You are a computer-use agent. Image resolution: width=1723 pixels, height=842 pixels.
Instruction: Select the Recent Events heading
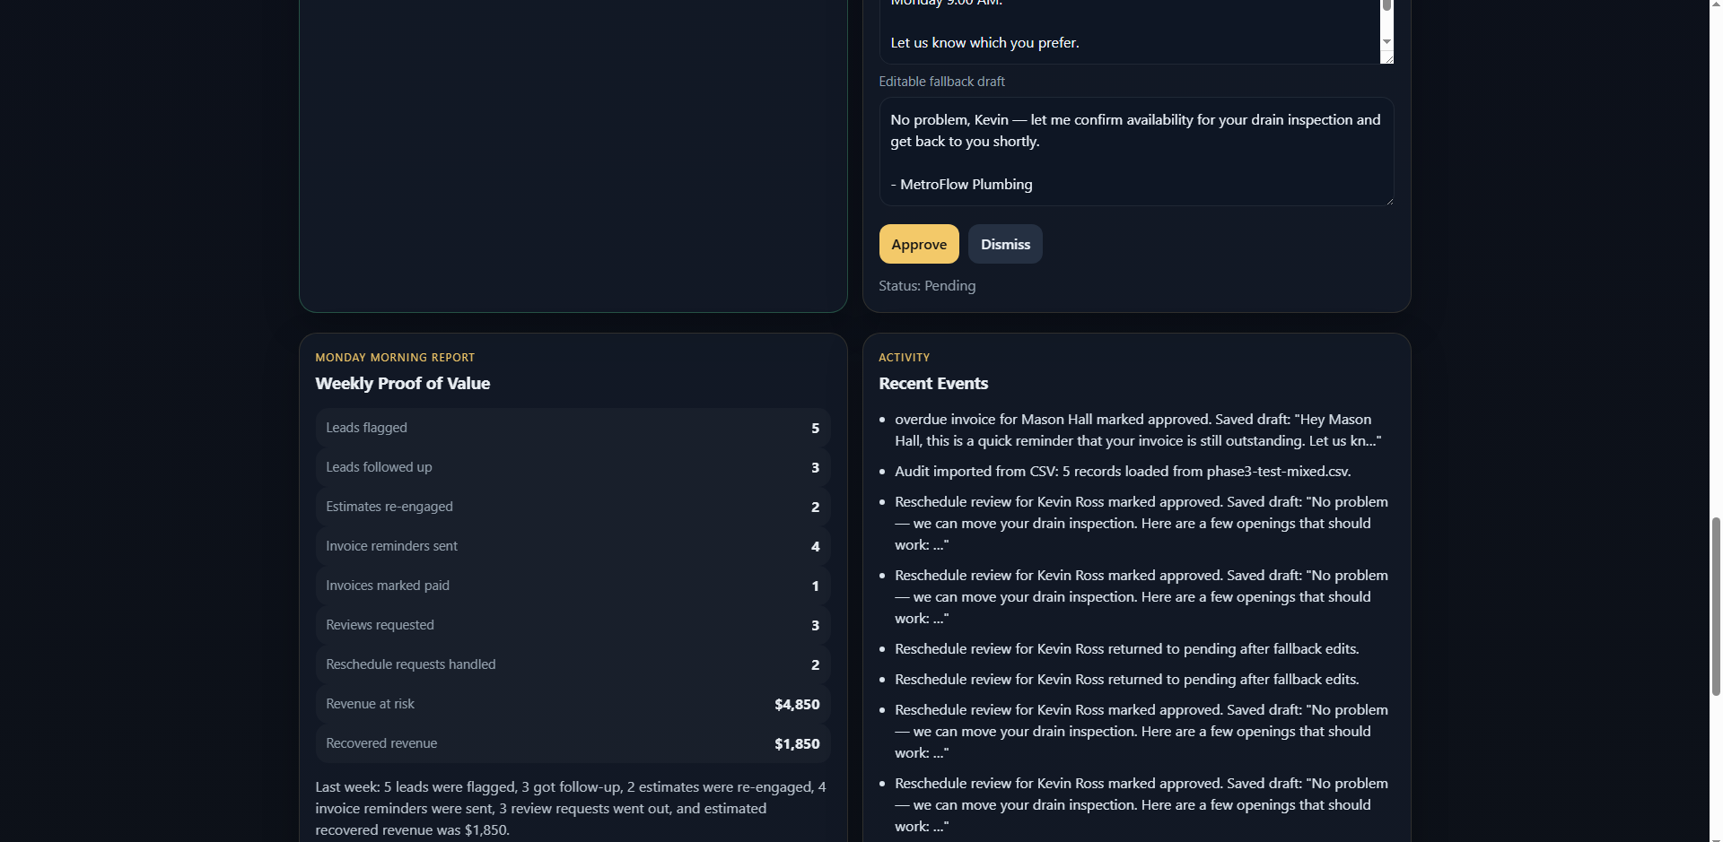click(x=933, y=383)
